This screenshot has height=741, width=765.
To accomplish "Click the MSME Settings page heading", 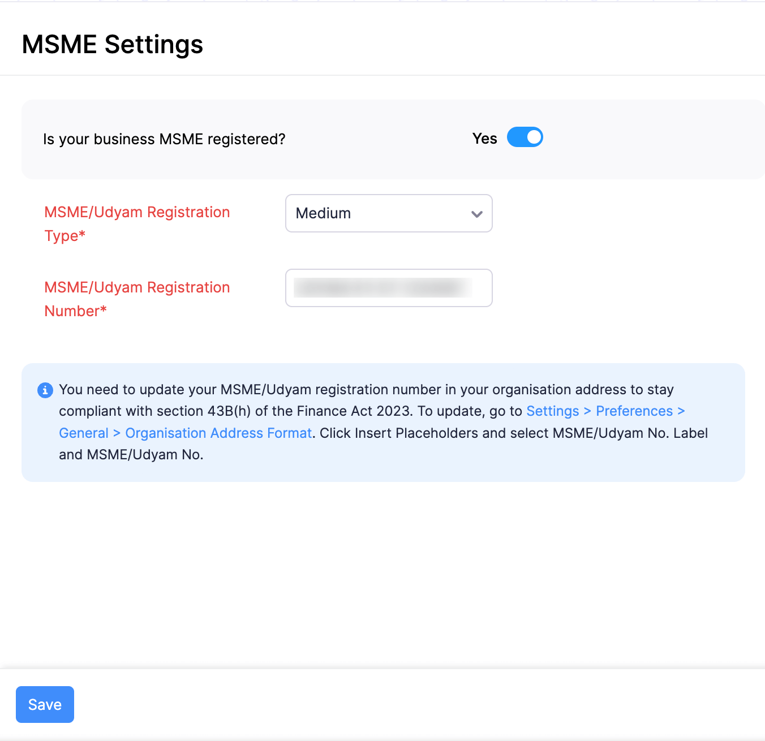I will click(112, 44).
